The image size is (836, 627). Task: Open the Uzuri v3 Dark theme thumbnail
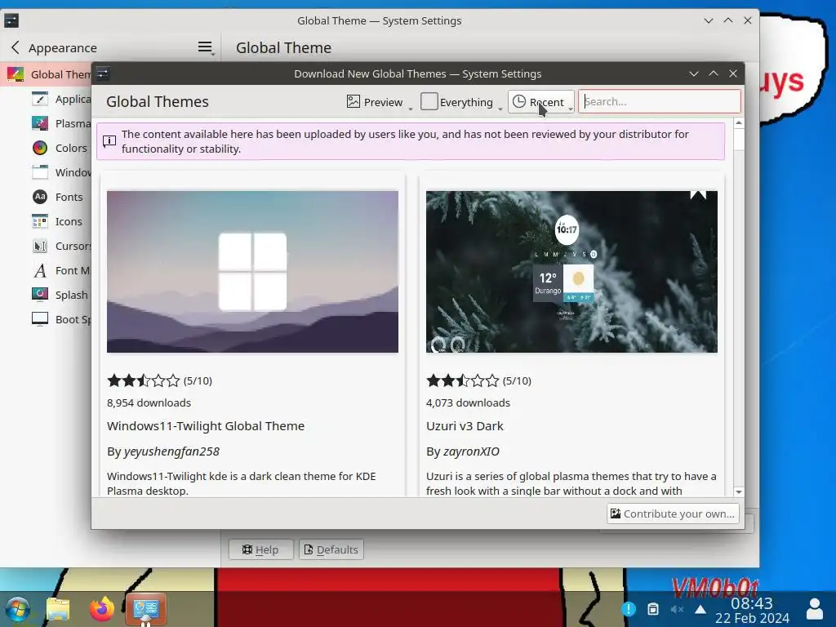pyautogui.click(x=571, y=271)
